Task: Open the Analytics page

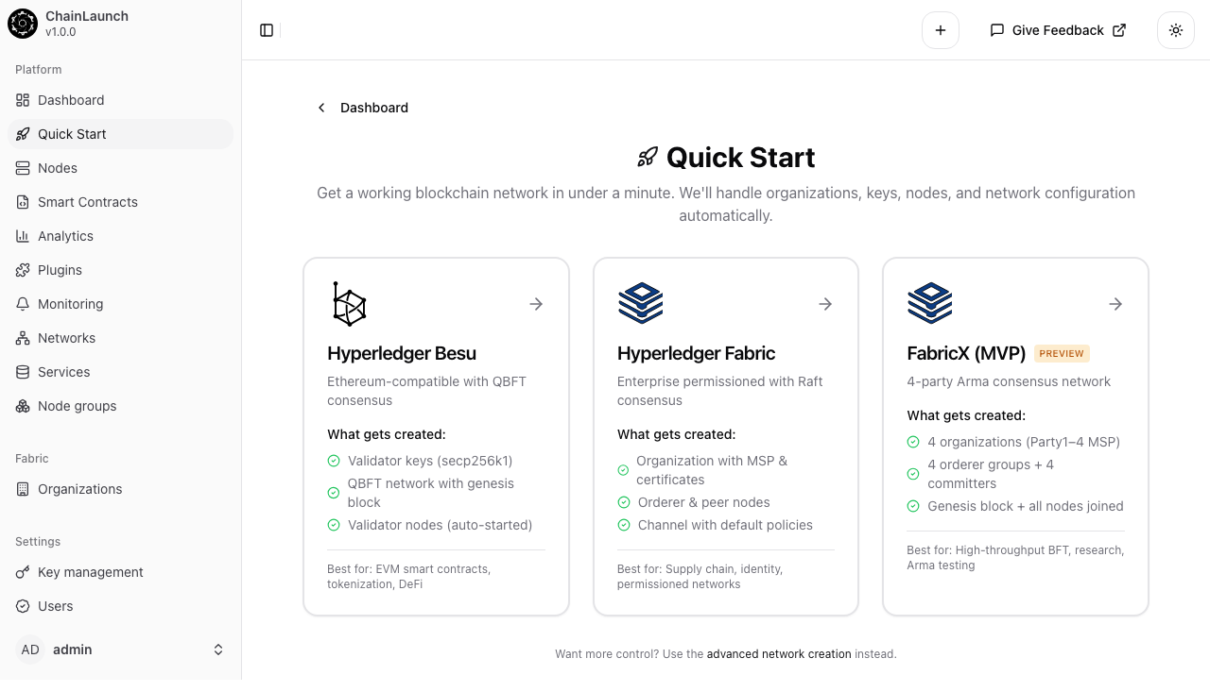Action: click(x=65, y=235)
